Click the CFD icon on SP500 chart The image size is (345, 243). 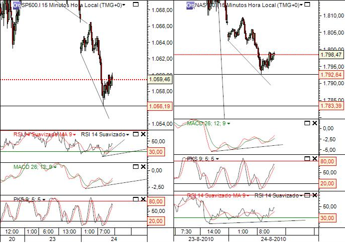click(x=16, y=6)
